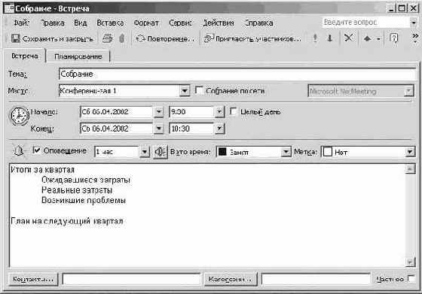The height and width of the screenshot is (294, 422).
Task: Switch to the Планирование tab
Action: [x=78, y=56]
